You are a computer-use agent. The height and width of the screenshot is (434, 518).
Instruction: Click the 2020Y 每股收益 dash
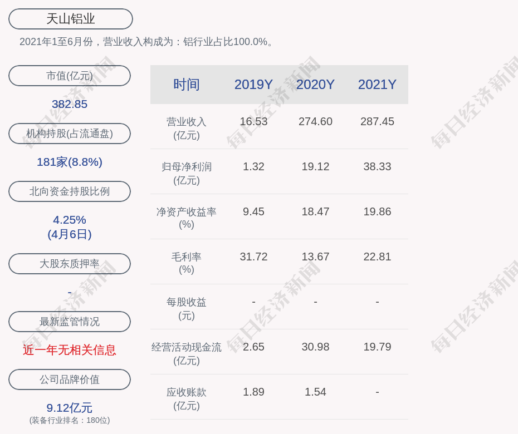(x=315, y=302)
